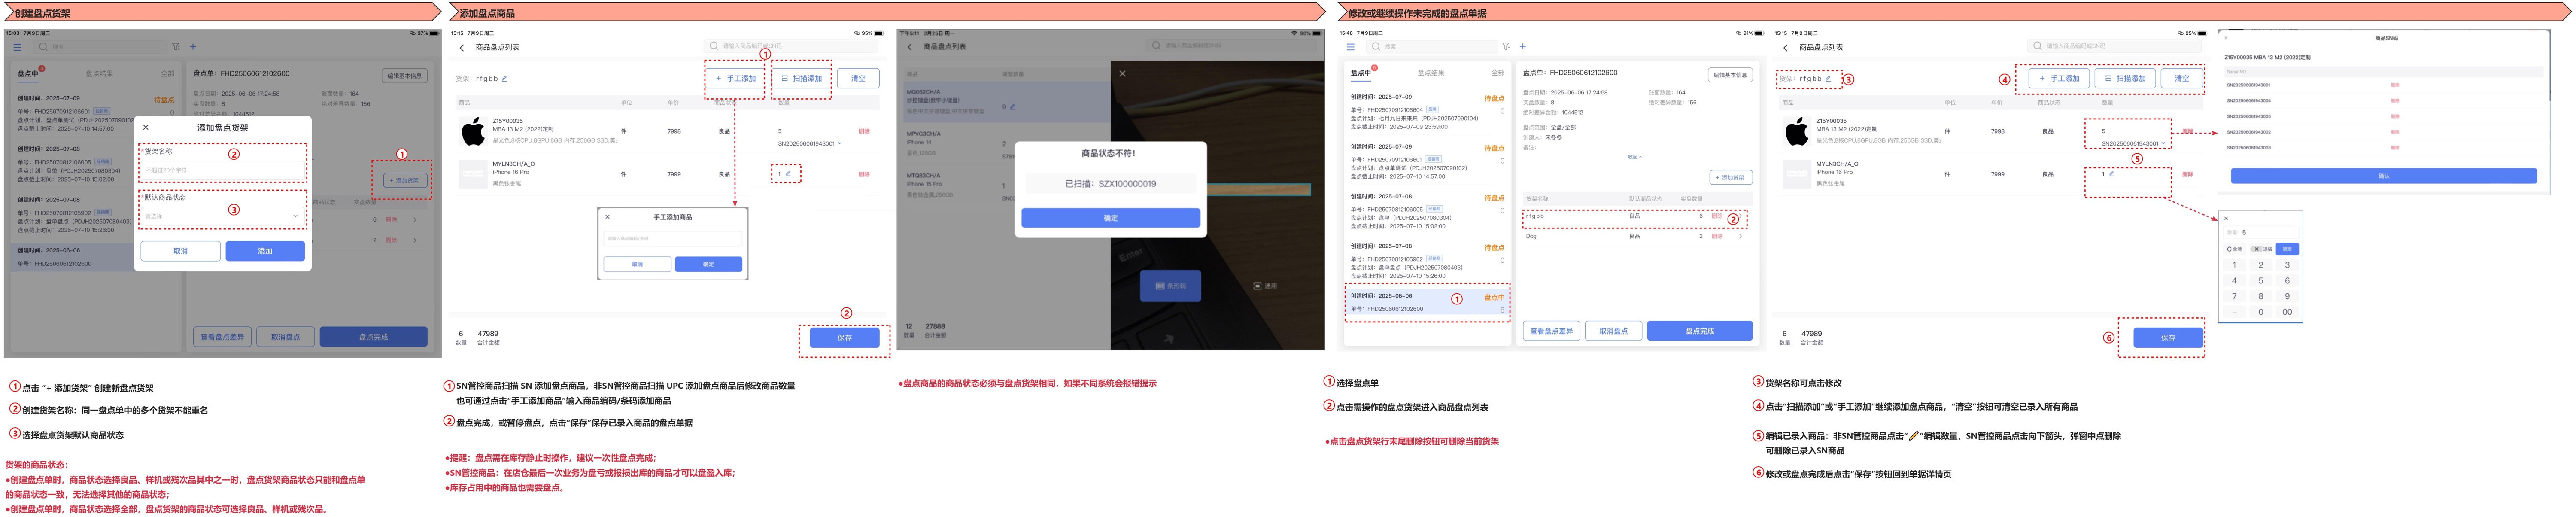Select 全部 tab in the 15:48 screenshot
This screenshot has width=2576, height=517.
(1497, 73)
